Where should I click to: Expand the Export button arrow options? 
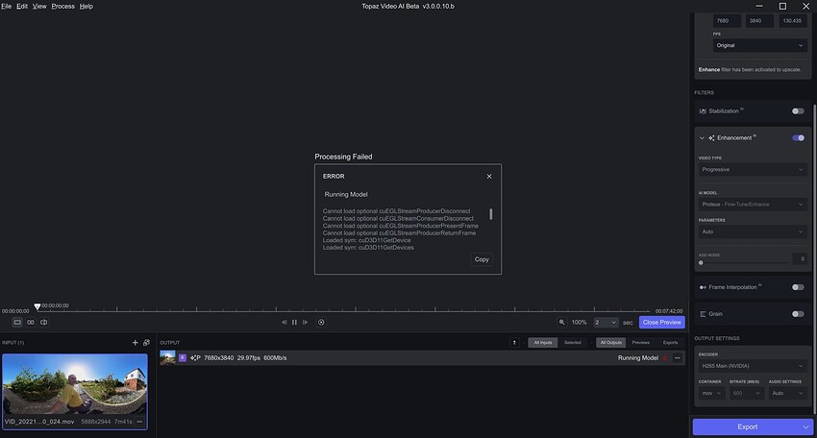[x=806, y=427]
